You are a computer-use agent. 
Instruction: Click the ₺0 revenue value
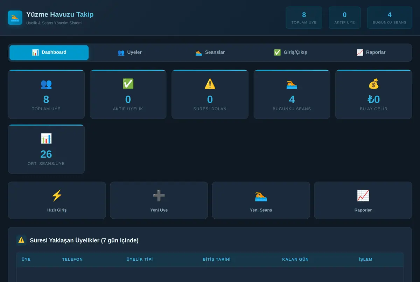pyautogui.click(x=374, y=100)
